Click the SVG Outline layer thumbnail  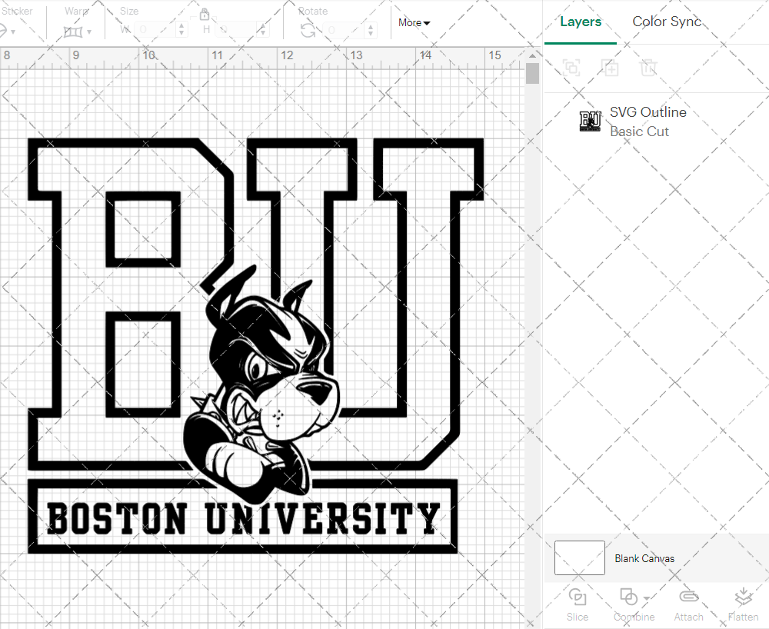click(589, 121)
